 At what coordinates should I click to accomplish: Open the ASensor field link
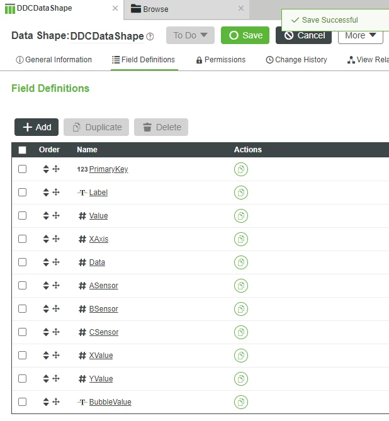[x=103, y=286]
